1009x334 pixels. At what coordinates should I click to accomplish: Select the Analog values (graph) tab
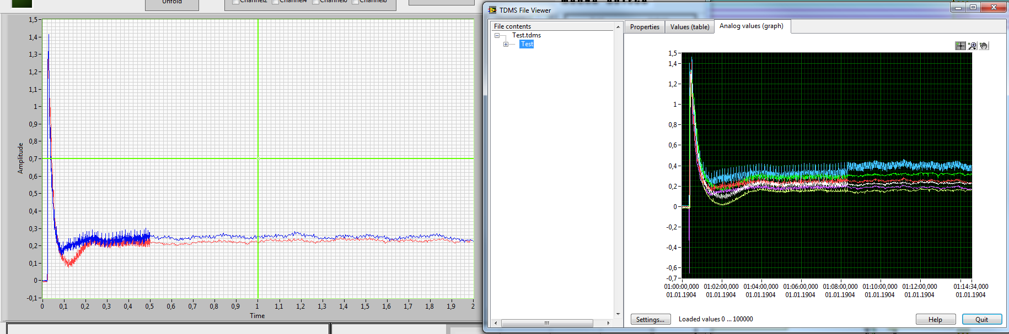tap(752, 26)
